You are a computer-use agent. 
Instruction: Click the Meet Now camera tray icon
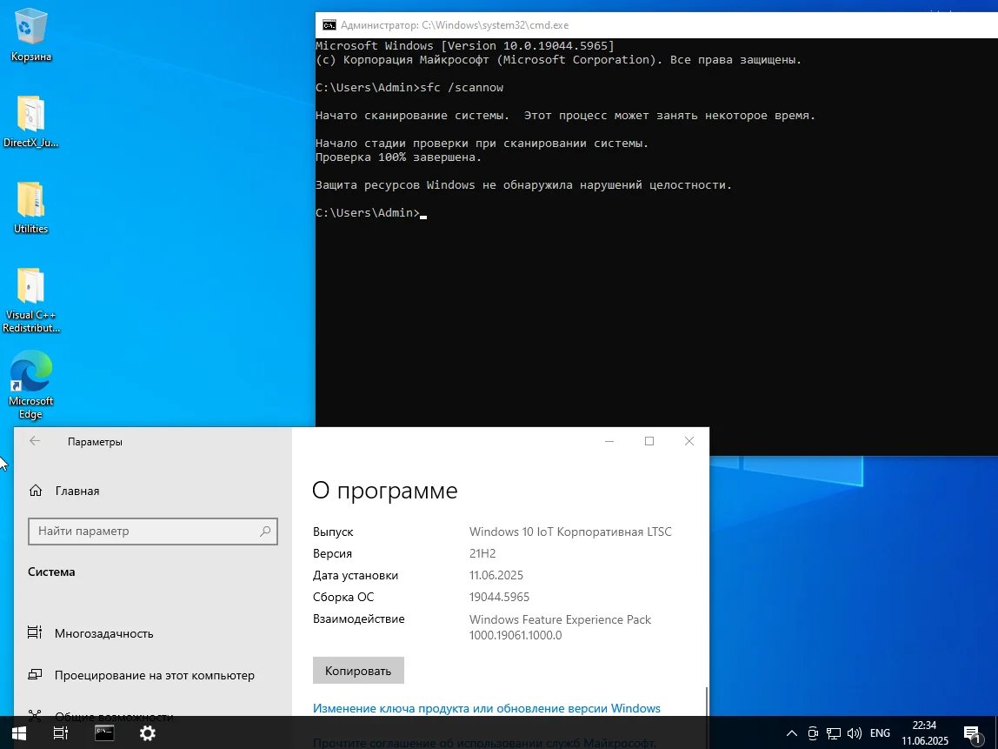pyautogui.click(x=813, y=733)
